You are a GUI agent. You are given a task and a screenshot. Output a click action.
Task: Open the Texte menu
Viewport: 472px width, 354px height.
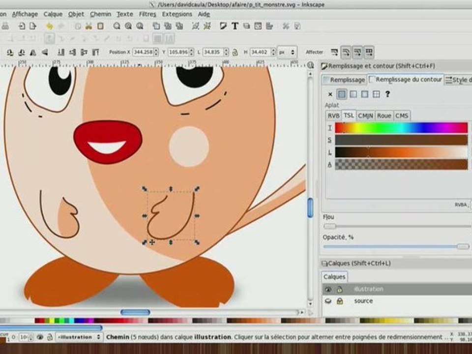click(125, 14)
